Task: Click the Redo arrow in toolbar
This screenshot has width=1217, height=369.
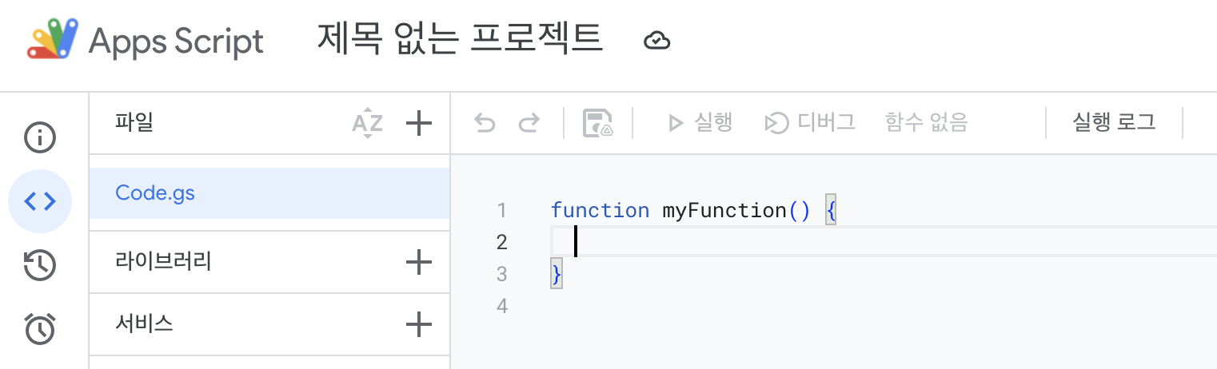Action: (529, 123)
